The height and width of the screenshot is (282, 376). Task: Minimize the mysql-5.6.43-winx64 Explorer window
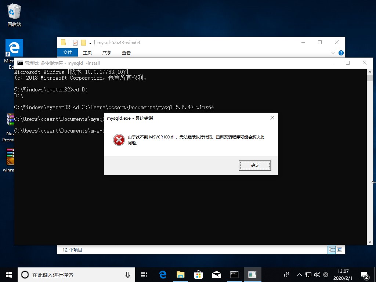pos(303,43)
